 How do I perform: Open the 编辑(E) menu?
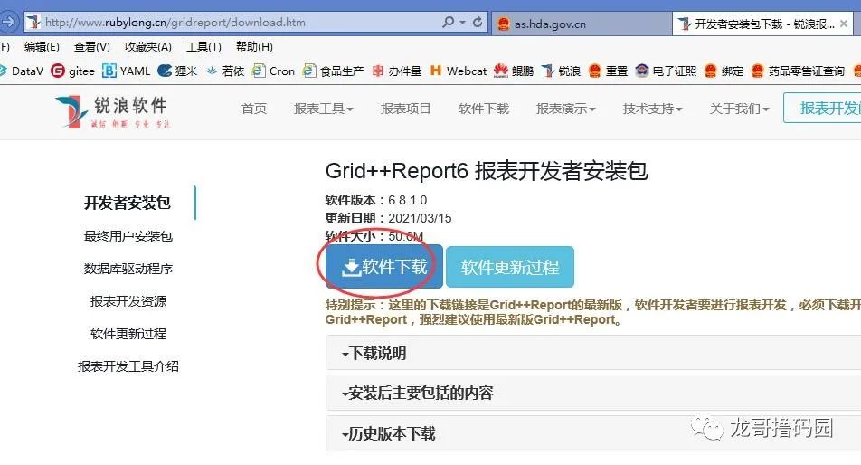pos(42,47)
